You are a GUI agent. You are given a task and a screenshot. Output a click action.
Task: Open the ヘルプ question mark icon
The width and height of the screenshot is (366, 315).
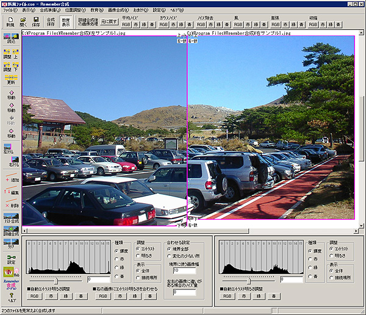[12, 298]
